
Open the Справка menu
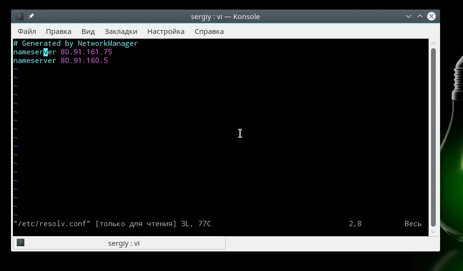pyautogui.click(x=209, y=31)
